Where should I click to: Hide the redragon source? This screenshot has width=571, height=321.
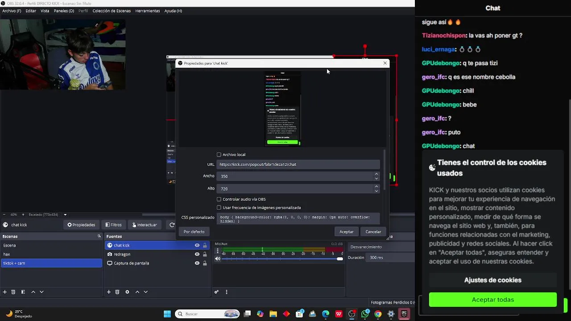tap(197, 254)
